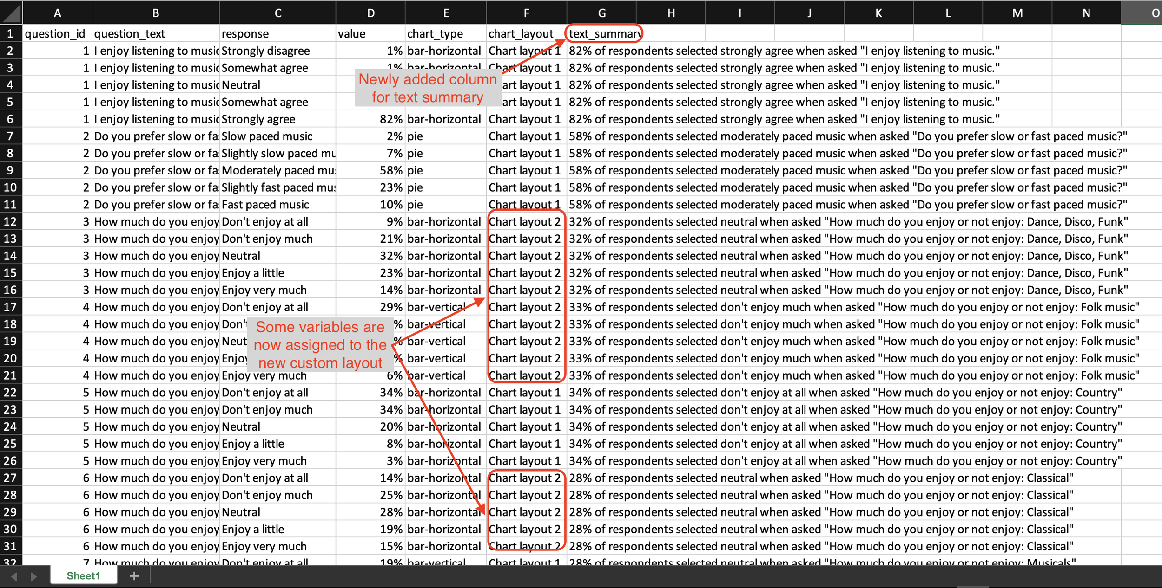The width and height of the screenshot is (1162, 588).
Task: Select row number 1 header row
Action: (x=10, y=33)
